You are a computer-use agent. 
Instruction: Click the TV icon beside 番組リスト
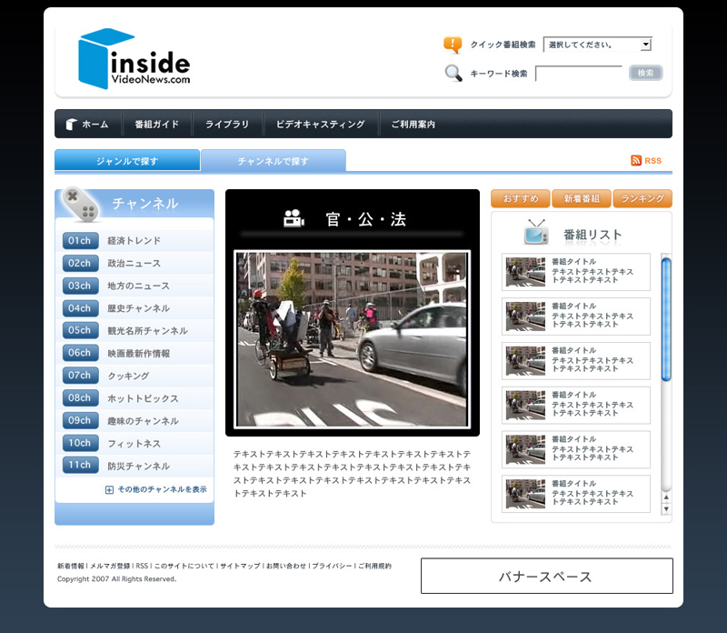536,233
